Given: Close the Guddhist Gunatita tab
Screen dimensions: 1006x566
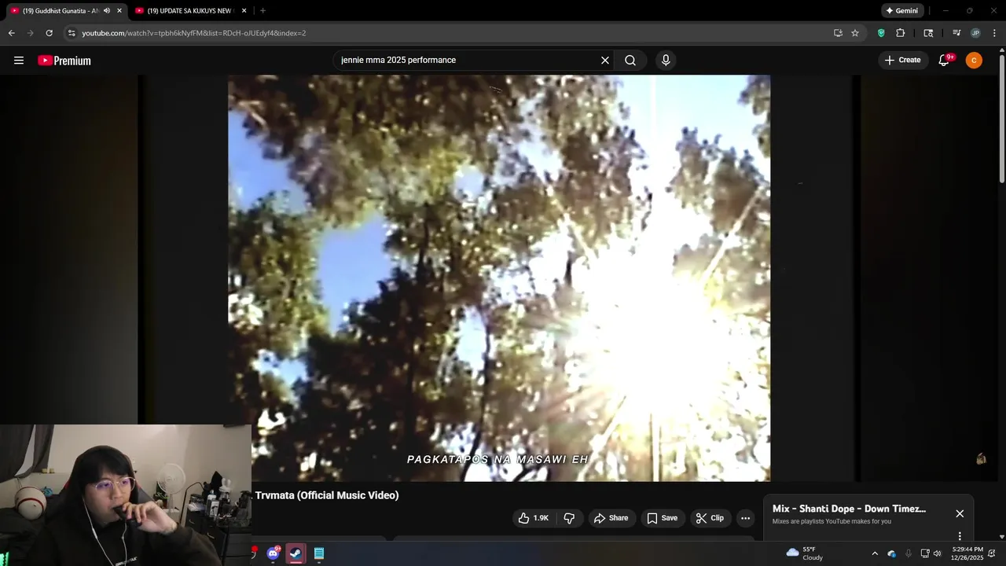Looking at the screenshot, I should click(x=119, y=11).
